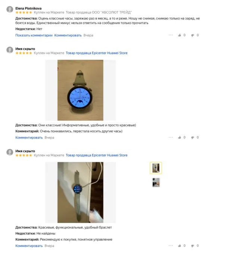233x253 pixels.
Task: Like Elena Plotnikova's review with thumbs up
Action: 179,35
